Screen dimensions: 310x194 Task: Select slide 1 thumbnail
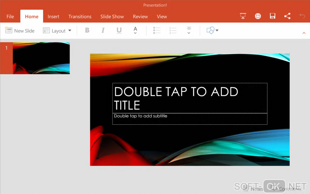41,58
